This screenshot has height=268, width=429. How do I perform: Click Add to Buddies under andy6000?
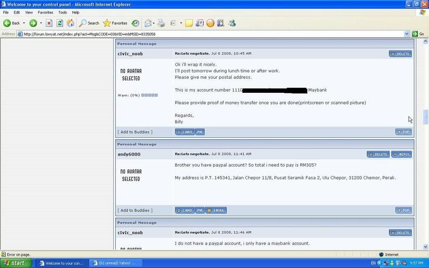click(x=135, y=211)
